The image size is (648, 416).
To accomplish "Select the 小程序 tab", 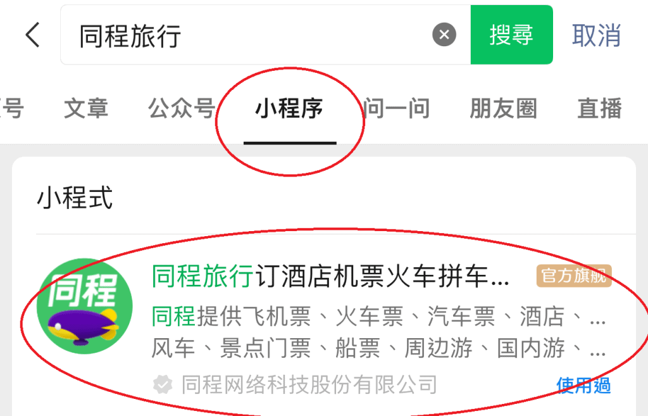I will (289, 109).
